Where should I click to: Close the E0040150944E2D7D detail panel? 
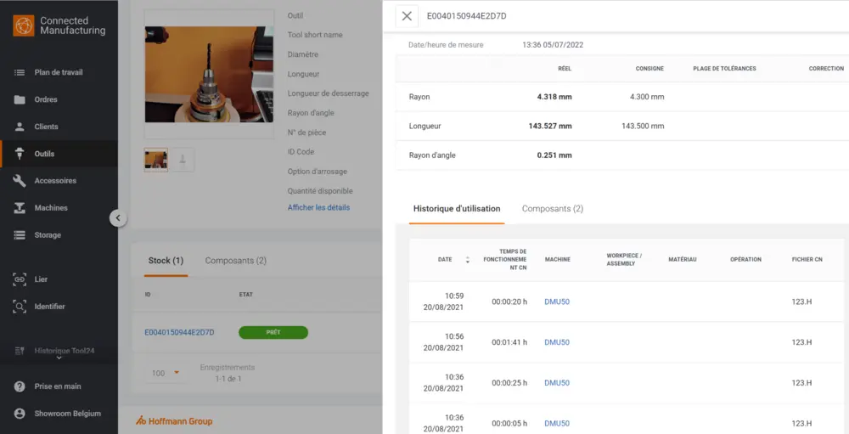click(x=407, y=16)
